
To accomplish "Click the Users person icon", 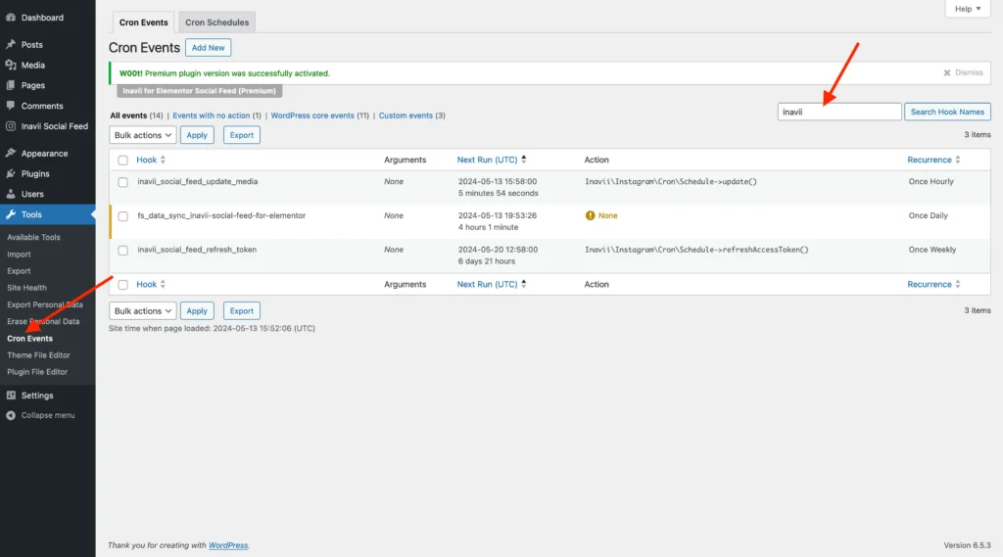I will click(10, 194).
